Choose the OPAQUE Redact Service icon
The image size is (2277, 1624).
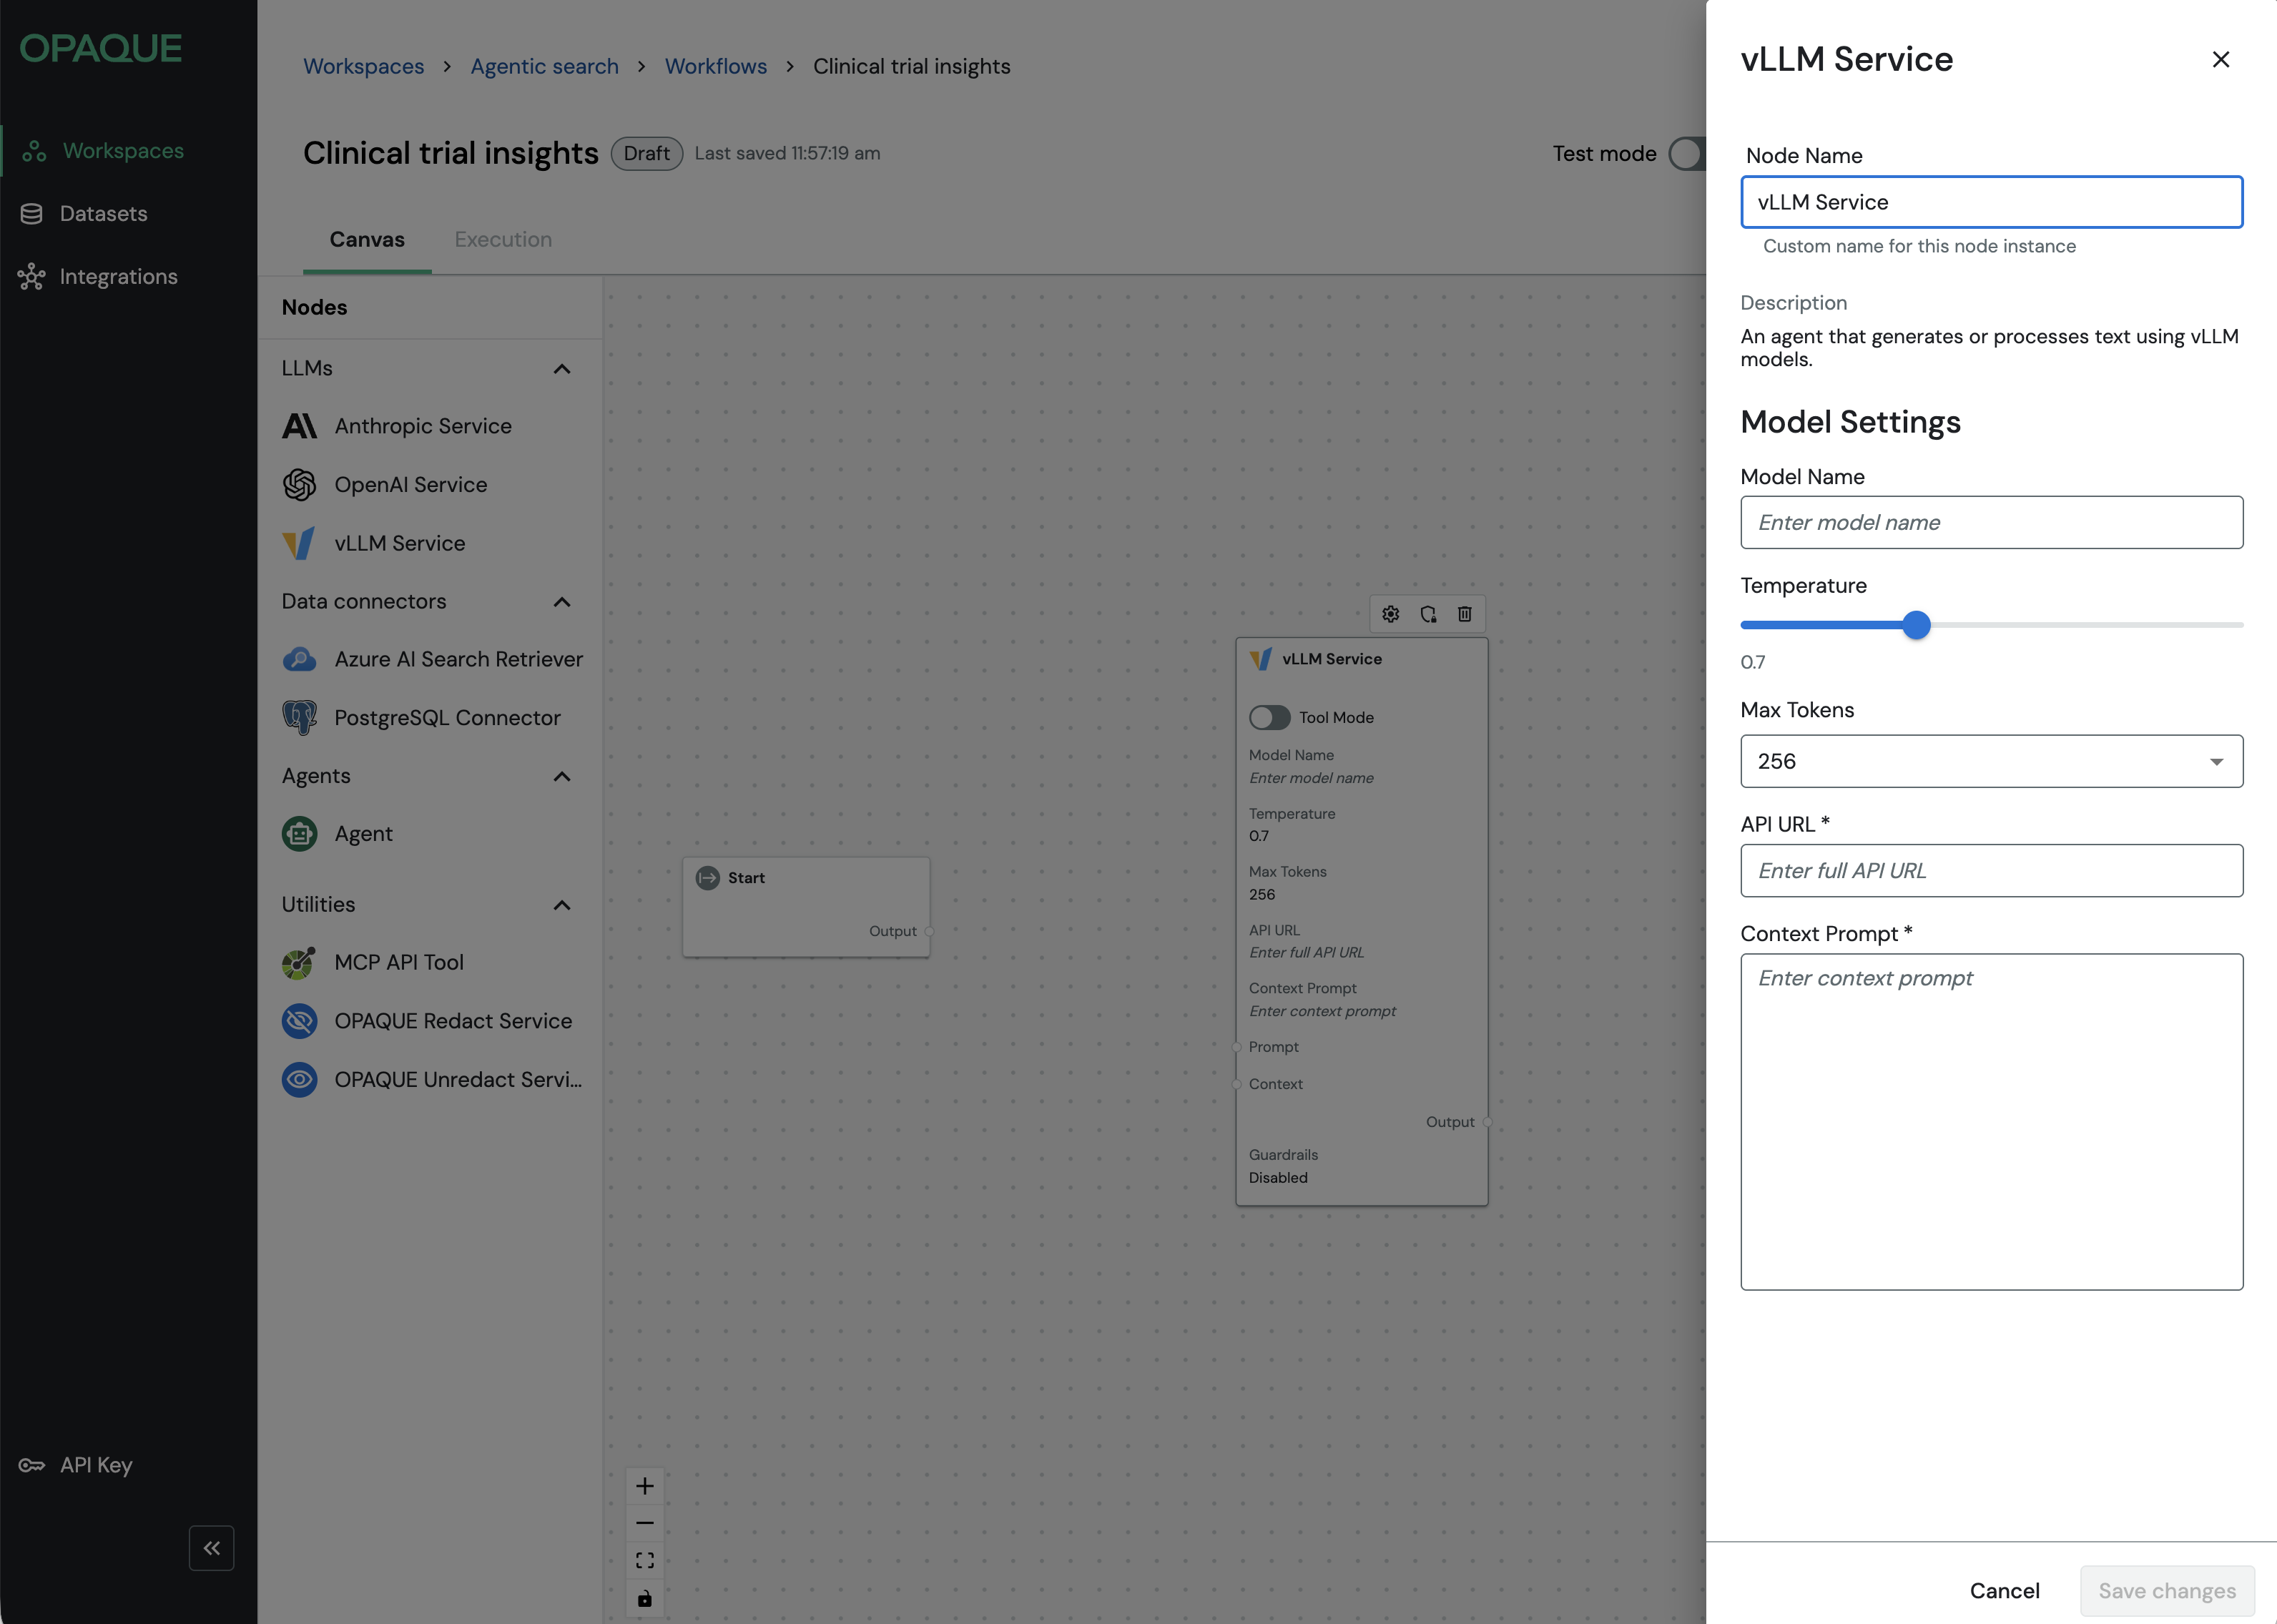(299, 1021)
